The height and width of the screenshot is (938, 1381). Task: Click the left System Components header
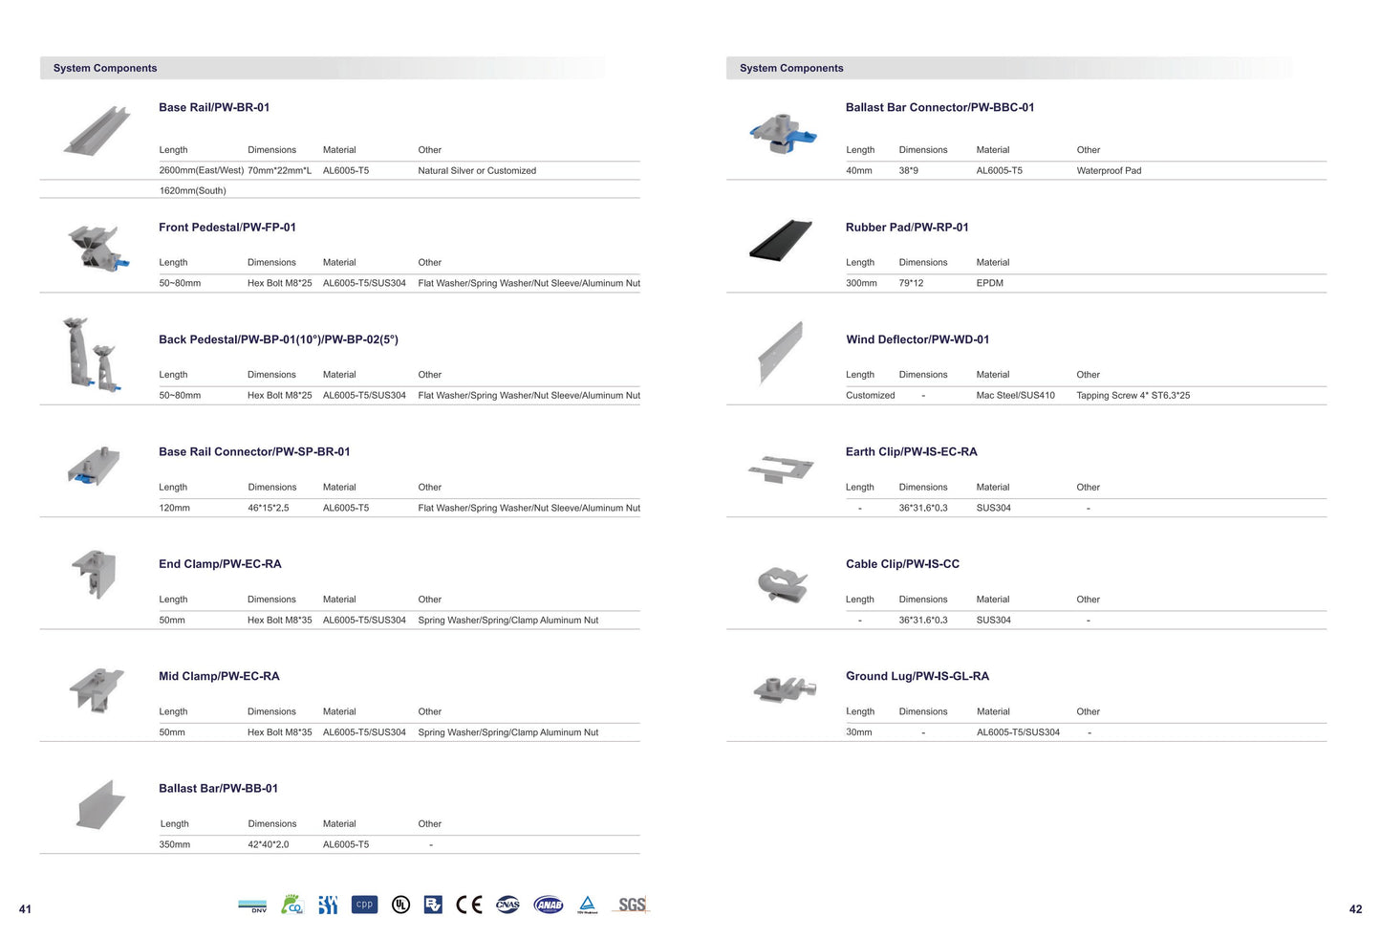105,68
